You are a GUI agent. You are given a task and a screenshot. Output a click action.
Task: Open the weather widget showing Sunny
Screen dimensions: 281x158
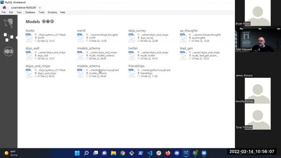coord(11,153)
